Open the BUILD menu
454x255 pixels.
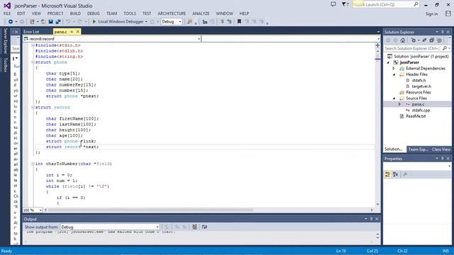coord(75,13)
